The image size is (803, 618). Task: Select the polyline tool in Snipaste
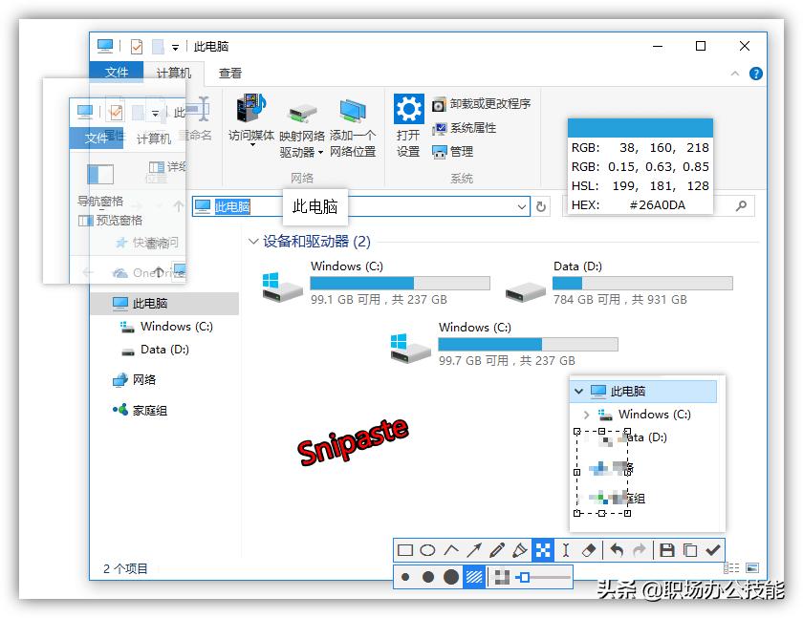coord(450,550)
